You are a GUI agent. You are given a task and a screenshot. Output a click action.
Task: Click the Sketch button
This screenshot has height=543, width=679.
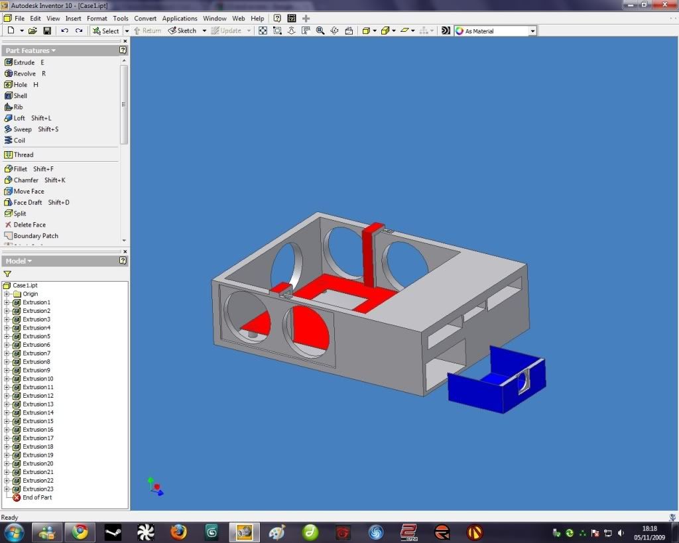(x=182, y=30)
